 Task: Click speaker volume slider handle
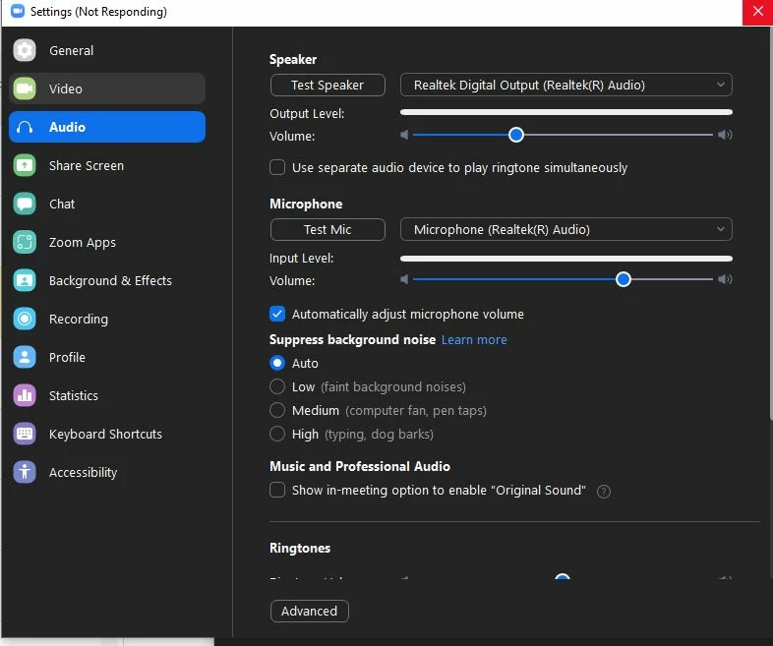[515, 135]
